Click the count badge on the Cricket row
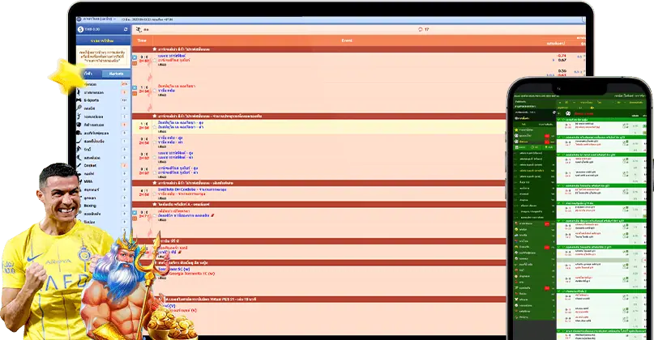Screen dimensions: 654x340 point(124,166)
